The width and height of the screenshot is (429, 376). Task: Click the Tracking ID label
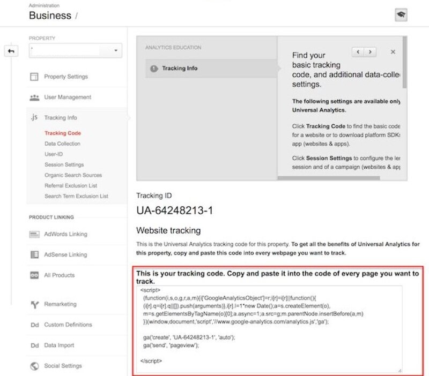click(x=154, y=195)
